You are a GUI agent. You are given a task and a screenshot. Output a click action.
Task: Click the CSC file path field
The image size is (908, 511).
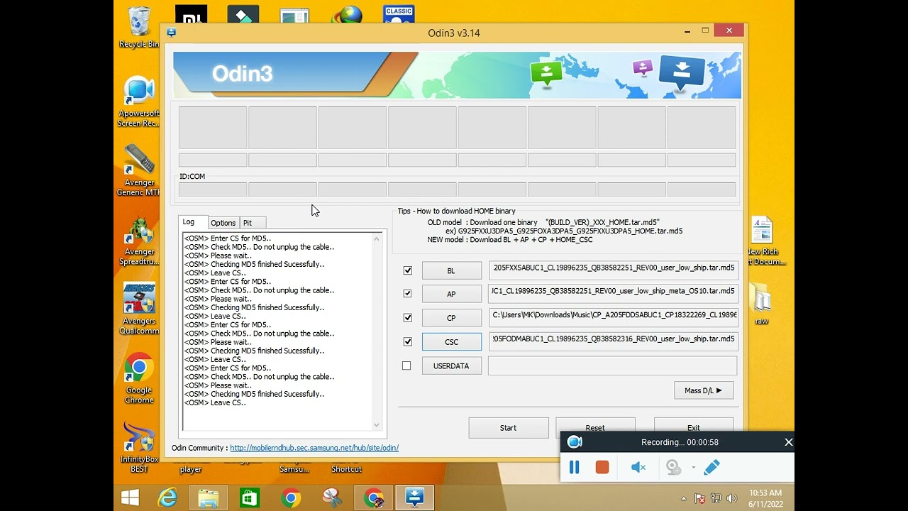click(x=613, y=341)
